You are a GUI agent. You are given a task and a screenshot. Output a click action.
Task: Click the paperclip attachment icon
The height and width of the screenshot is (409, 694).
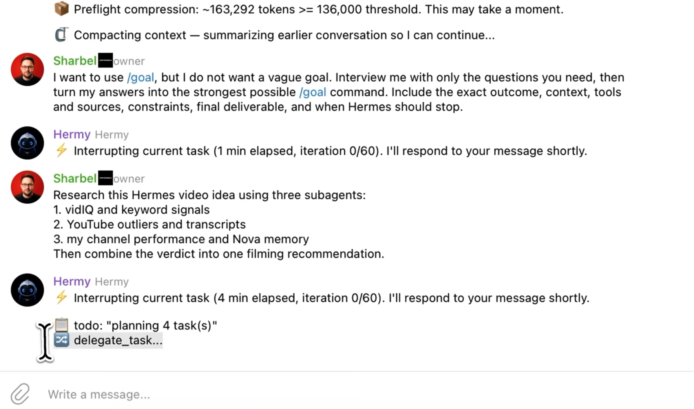(20, 394)
